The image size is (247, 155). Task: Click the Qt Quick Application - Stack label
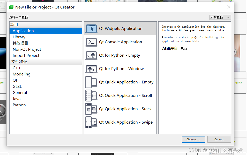point(125,109)
